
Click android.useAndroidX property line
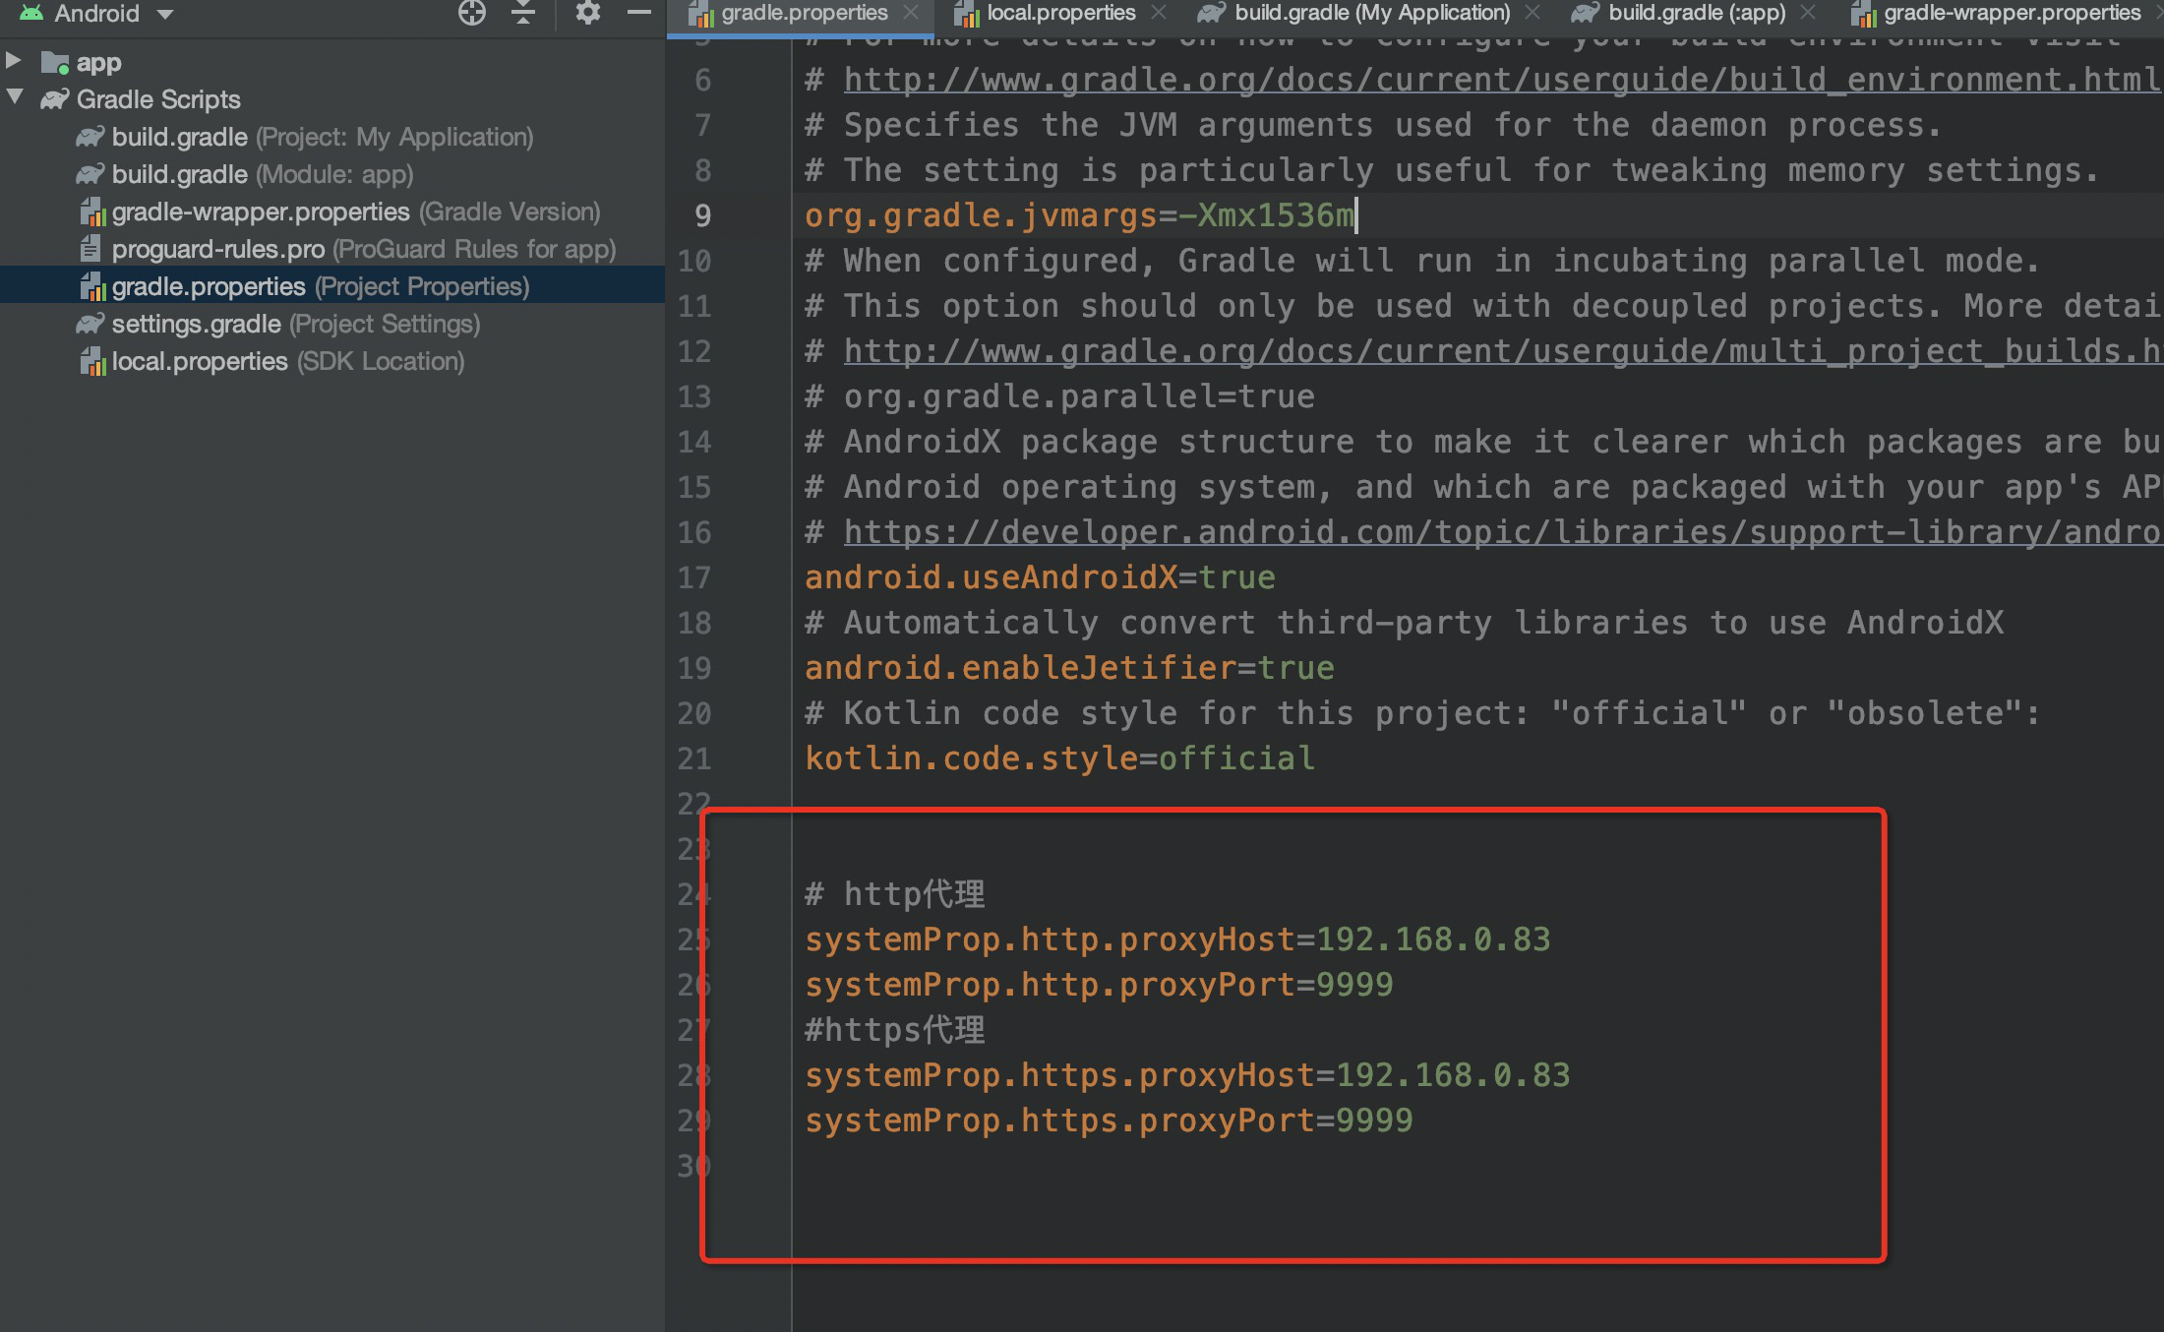point(1040,577)
